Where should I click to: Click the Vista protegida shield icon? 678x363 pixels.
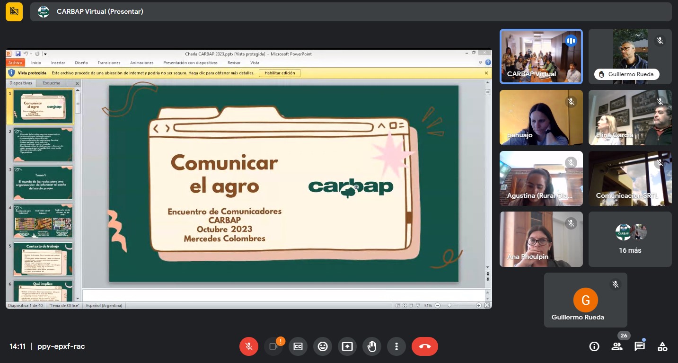point(11,73)
